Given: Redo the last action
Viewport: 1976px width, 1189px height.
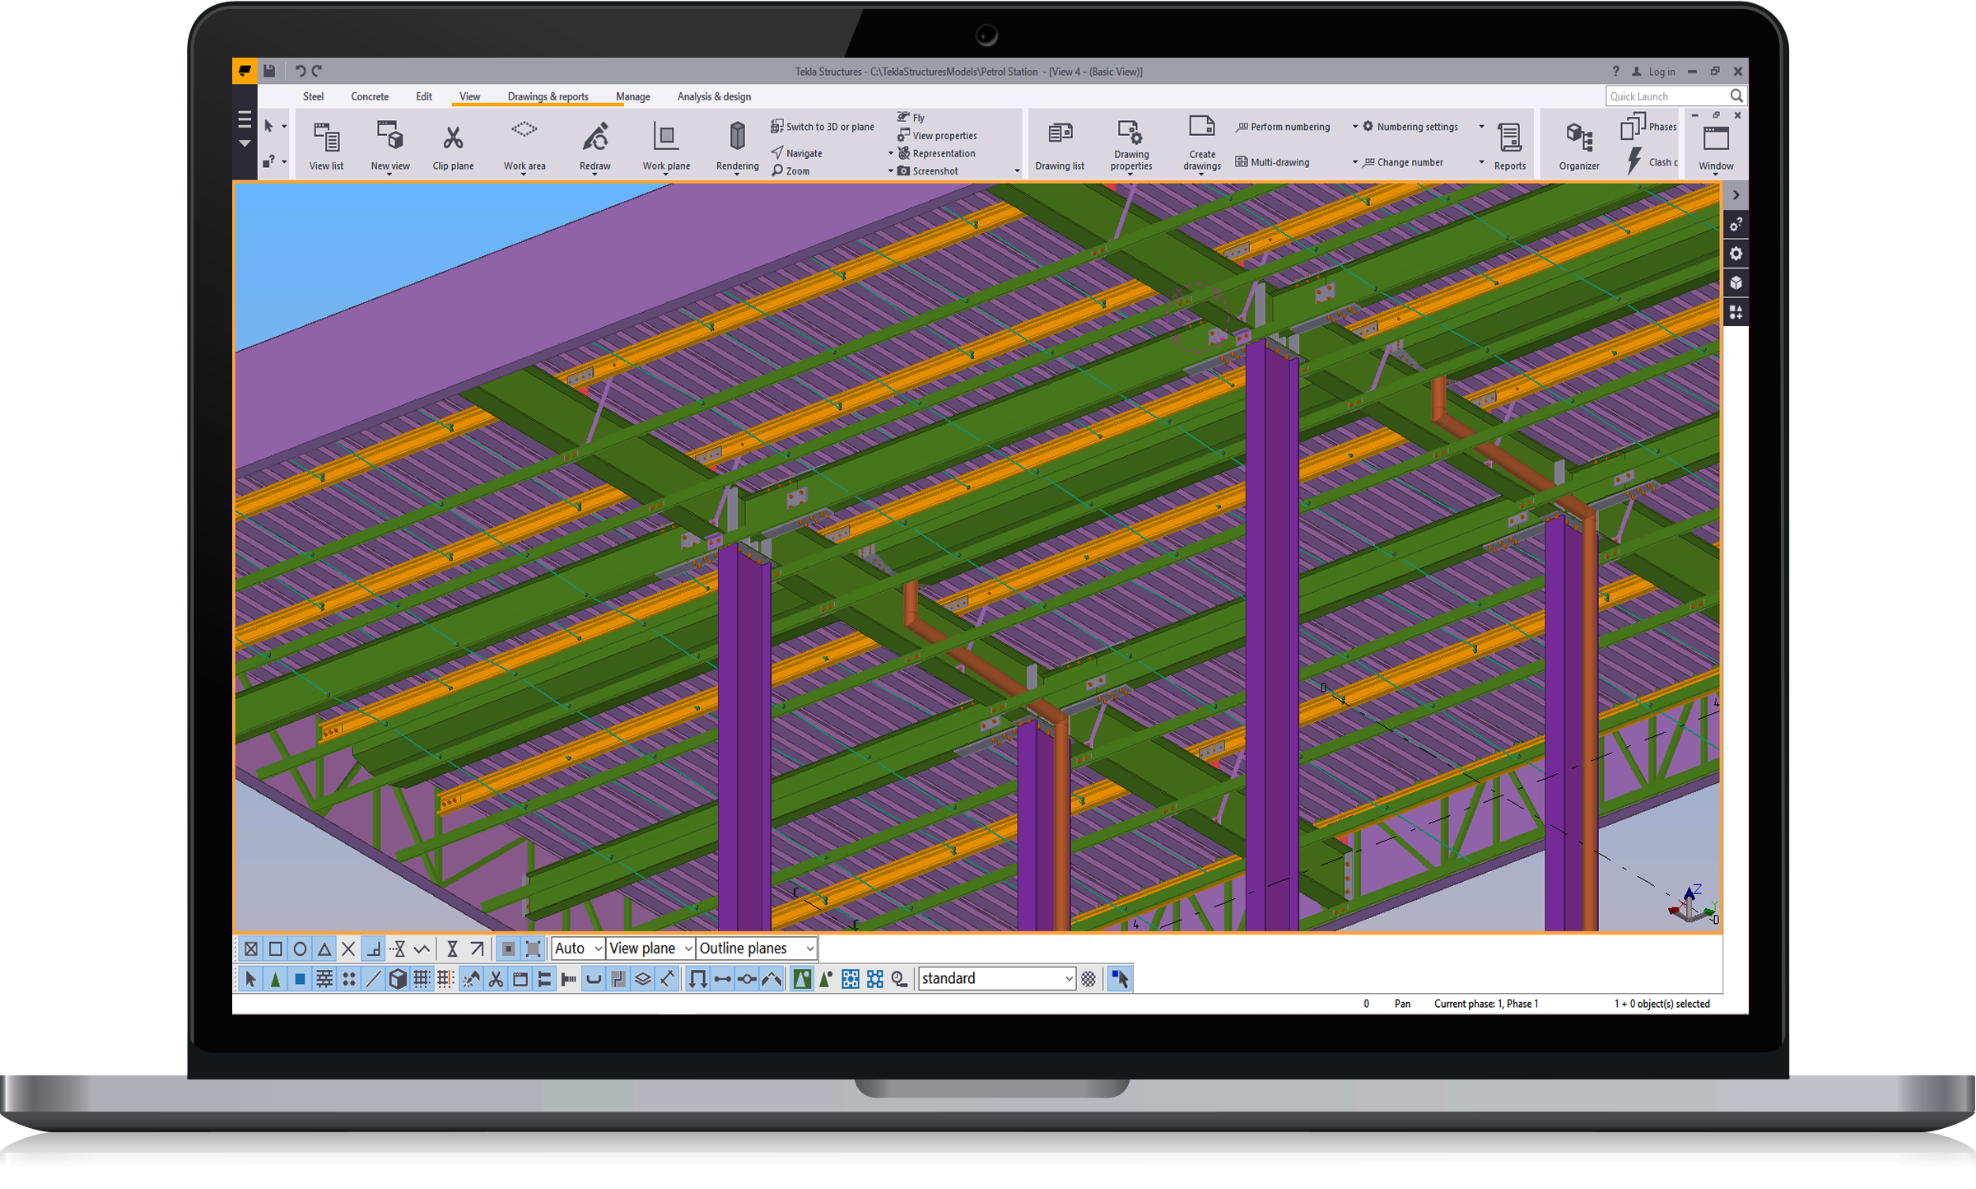Looking at the screenshot, I should point(317,71).
